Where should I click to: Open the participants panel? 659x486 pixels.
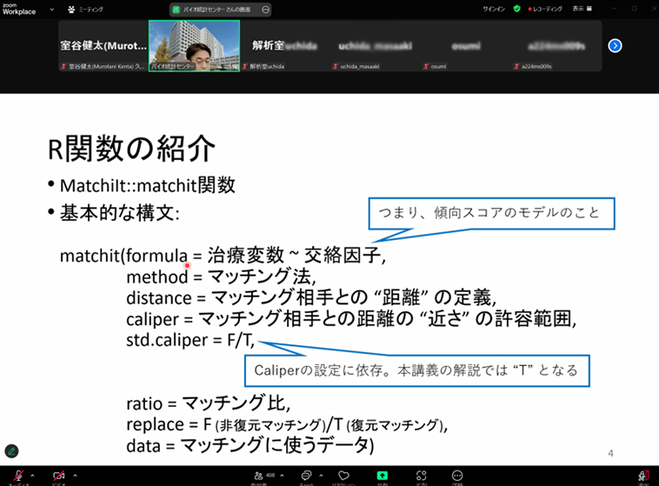pos(258,476)
